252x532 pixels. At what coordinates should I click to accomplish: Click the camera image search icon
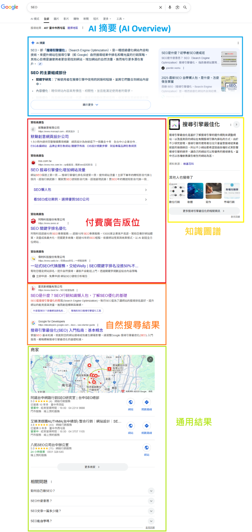pyautogui.click(x=177, y=7)
